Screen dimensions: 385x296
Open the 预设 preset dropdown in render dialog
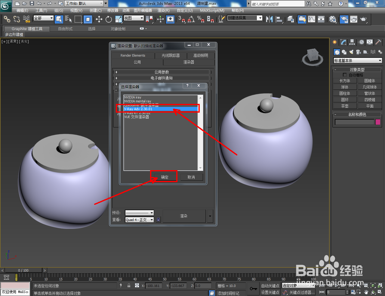click(x=140, y=213)
